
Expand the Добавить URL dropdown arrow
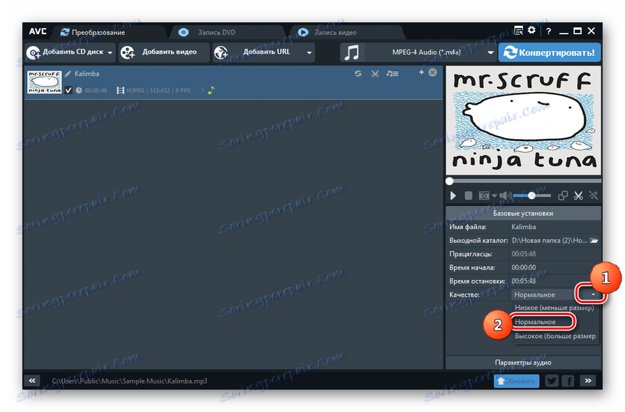pyautogui.click(x=309, y=52)
